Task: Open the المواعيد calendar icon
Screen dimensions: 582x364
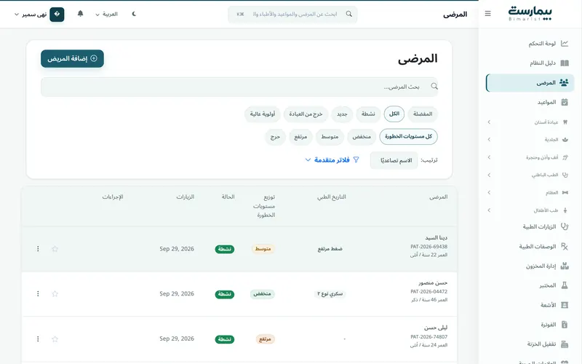Action: coord(565,102)
